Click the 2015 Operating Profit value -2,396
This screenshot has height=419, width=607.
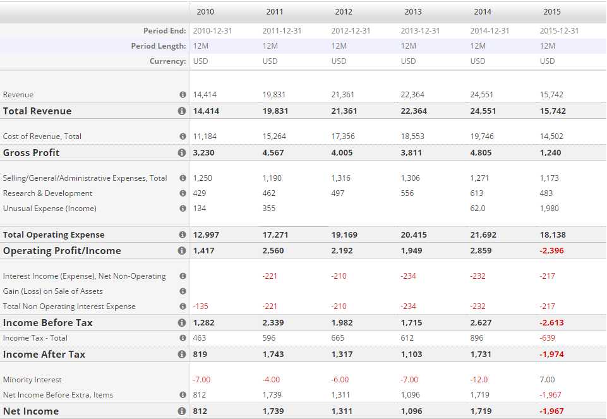pos(551,251)
